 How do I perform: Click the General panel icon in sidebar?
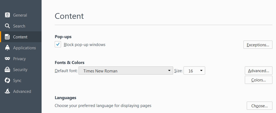[x=7, y=15]
